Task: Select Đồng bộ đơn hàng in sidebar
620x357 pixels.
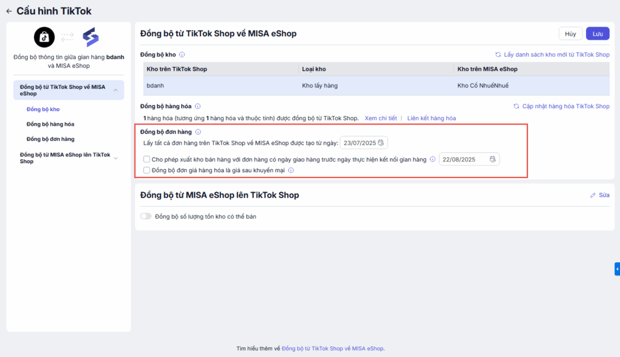Action: tap(50, 139)
